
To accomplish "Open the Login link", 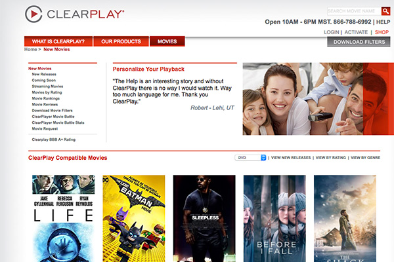I will tap(332, 32).
